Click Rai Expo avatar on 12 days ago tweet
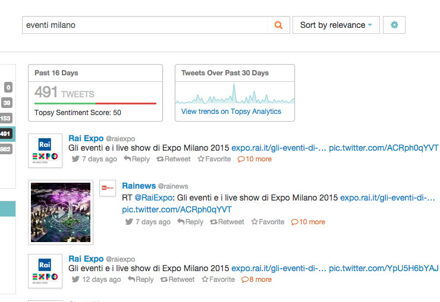 pyautogui.click(x=45, y=271)
